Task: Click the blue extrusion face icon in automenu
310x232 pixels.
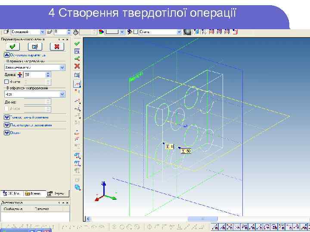Action: 77,156
